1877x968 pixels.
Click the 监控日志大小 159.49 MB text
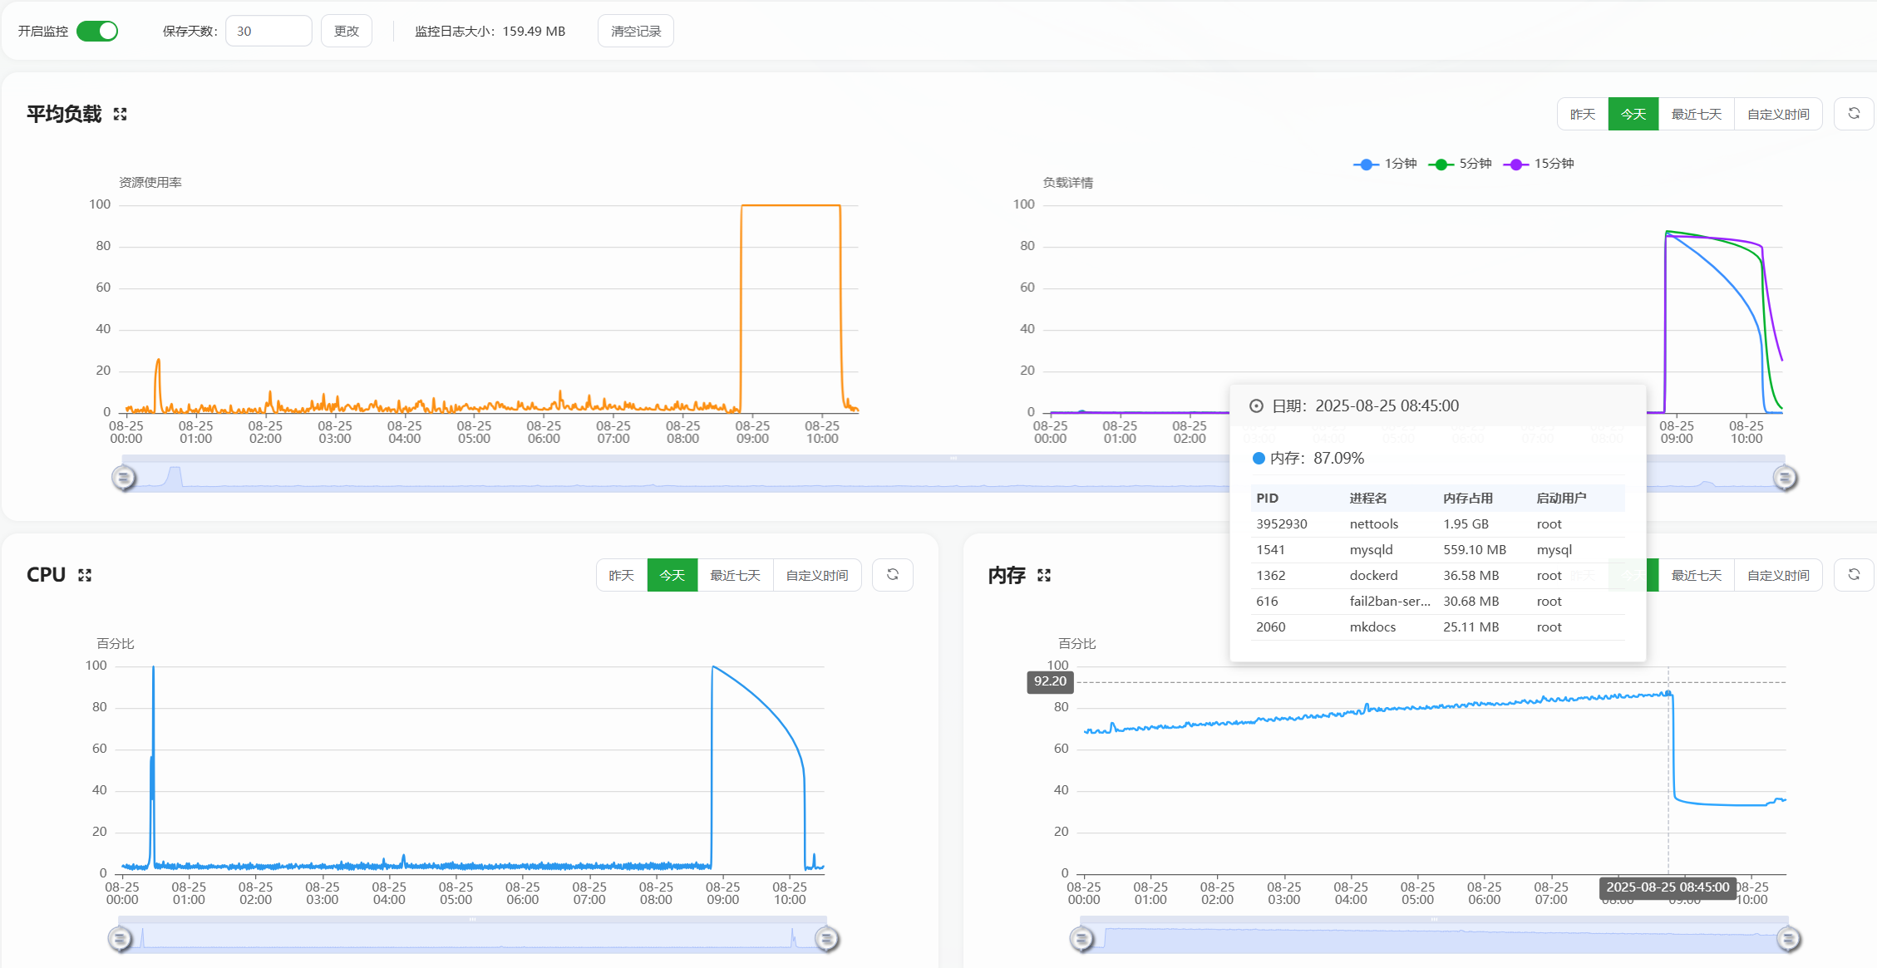(490, 31)
